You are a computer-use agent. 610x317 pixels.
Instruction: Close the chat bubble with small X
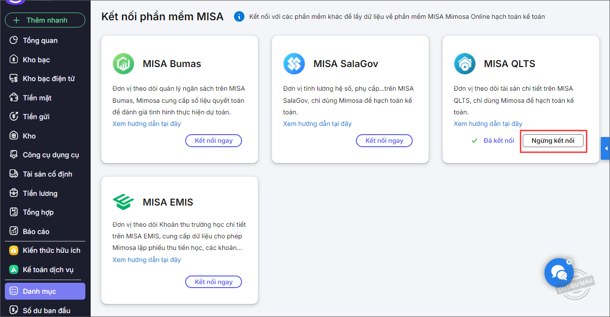(569, 262)
